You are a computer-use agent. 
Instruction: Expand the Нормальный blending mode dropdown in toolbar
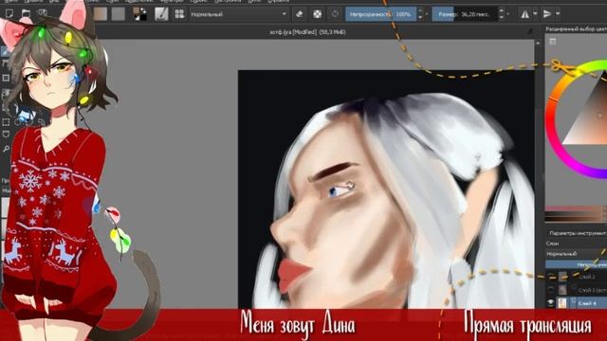(x=239, y=14)
